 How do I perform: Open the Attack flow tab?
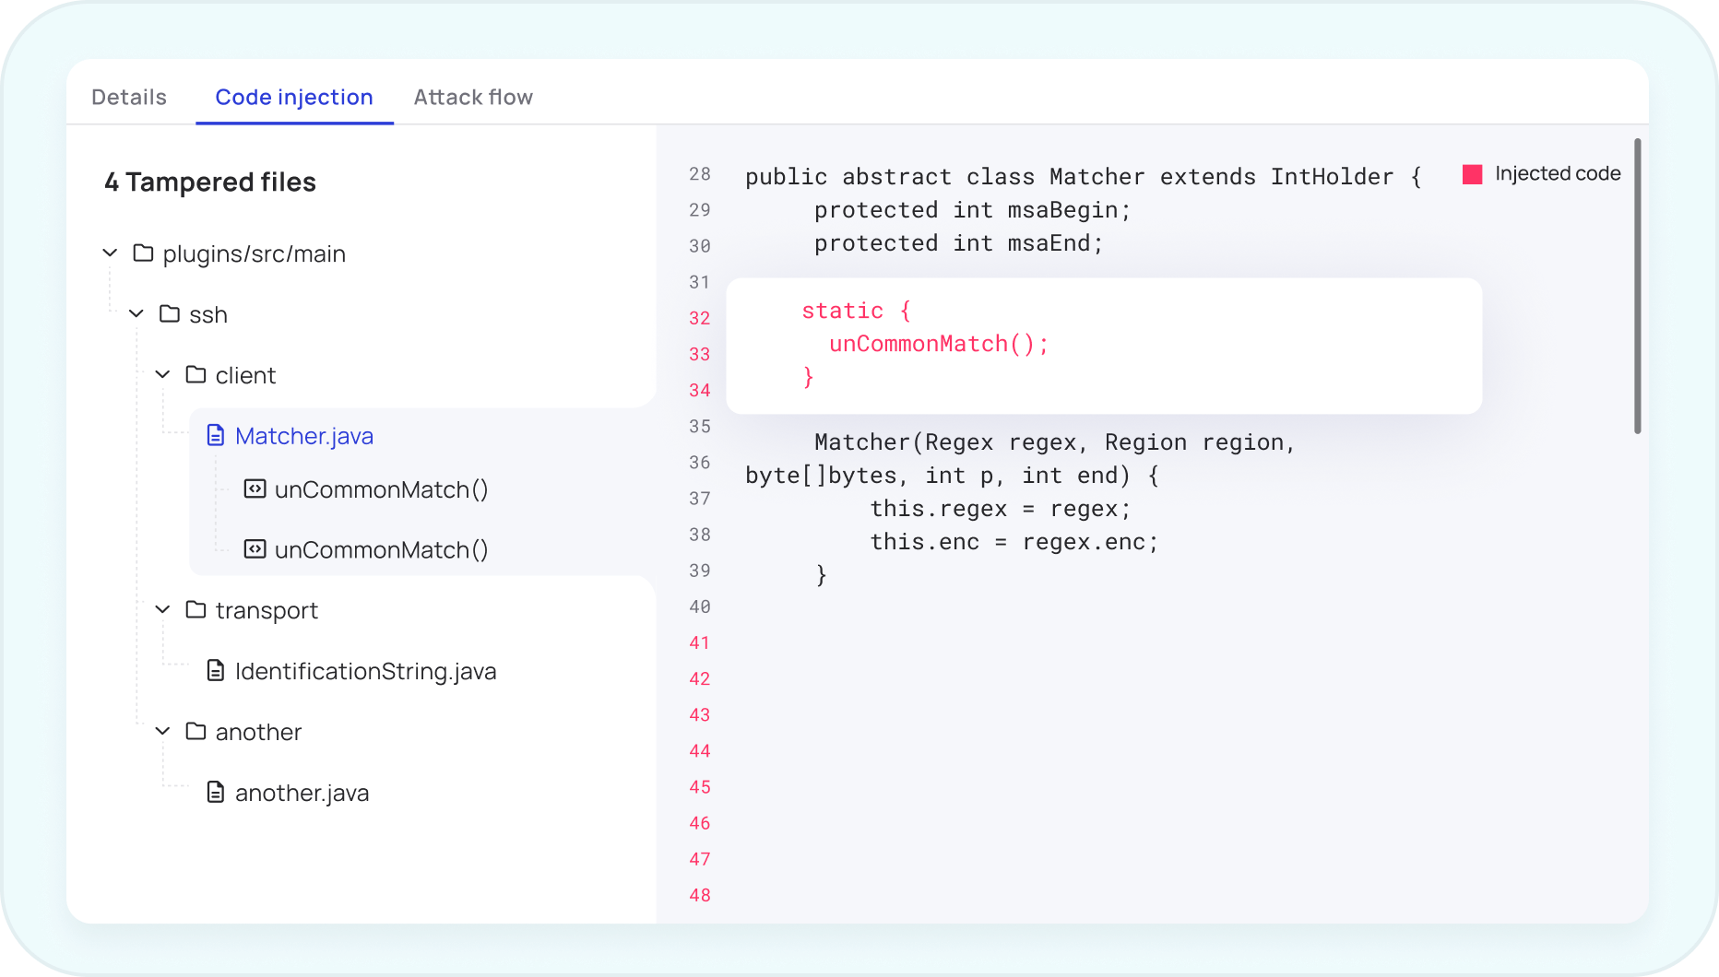pyautogui.click(x=473, y=98)
